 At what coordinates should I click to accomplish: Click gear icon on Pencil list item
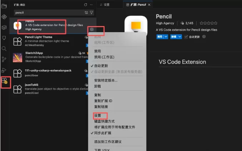click(92, 29)
